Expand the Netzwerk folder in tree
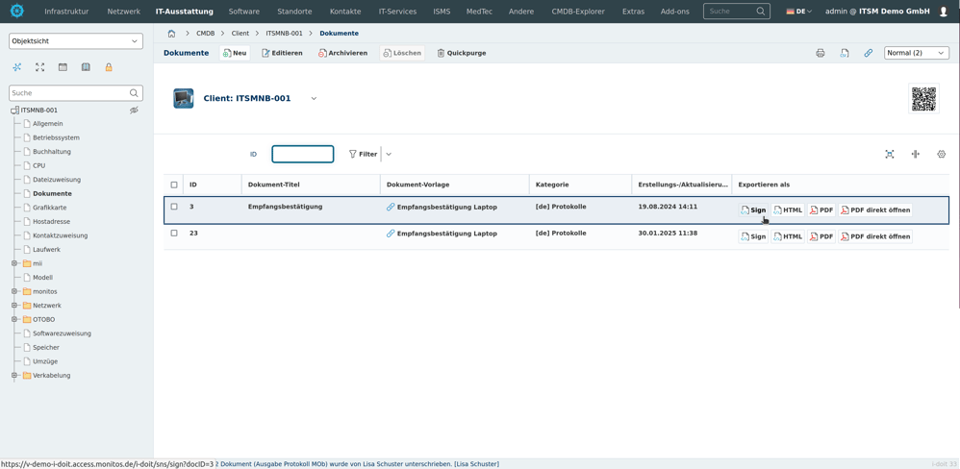This screenshot has height=469, width=960. tap(14, 306)
